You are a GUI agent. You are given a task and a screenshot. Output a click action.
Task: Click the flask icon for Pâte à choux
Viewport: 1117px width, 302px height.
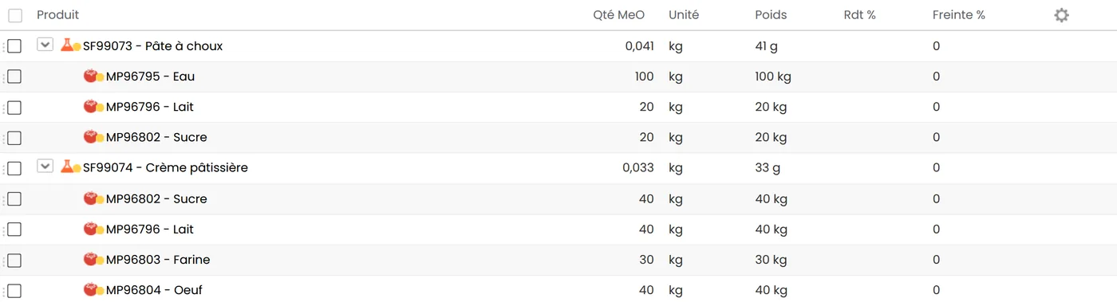click(x=67, y=45)
